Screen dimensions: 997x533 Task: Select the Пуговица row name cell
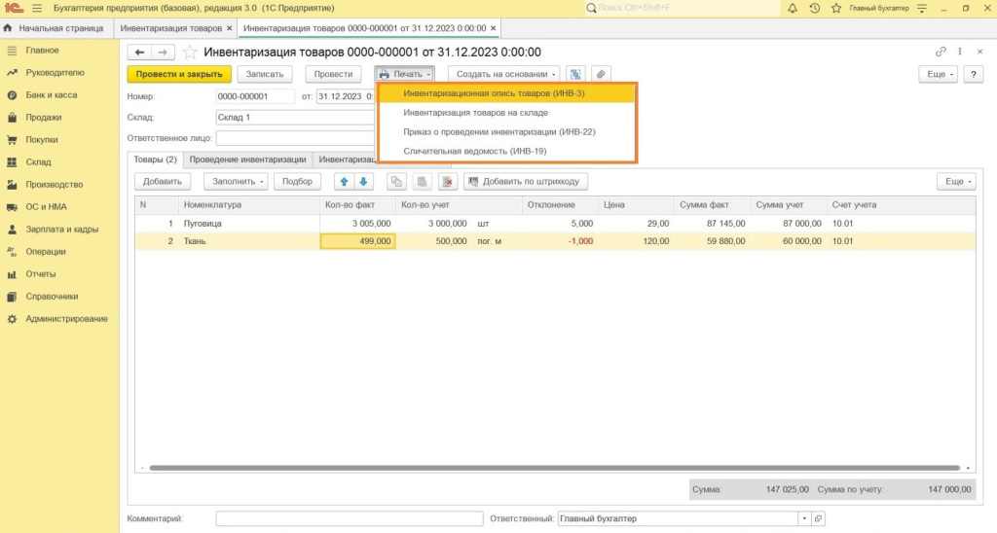[x=249, y=224]
